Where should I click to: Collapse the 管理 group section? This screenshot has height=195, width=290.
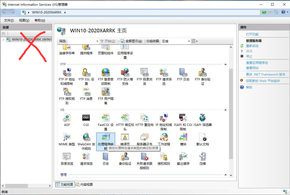coord(225,175)
